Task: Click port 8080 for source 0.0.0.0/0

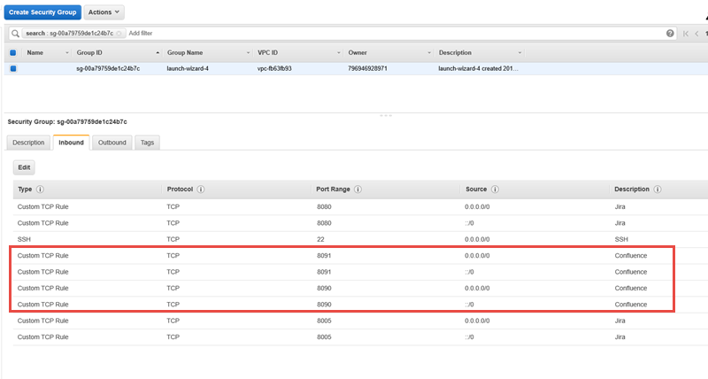Action: pos(324,207)
